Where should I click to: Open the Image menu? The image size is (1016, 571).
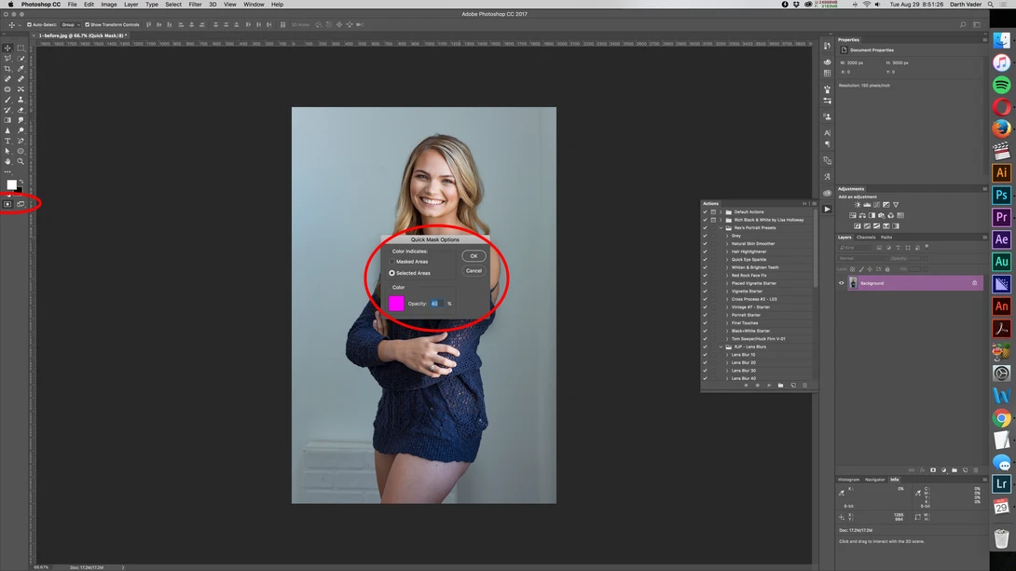click(x=109, y=5)
